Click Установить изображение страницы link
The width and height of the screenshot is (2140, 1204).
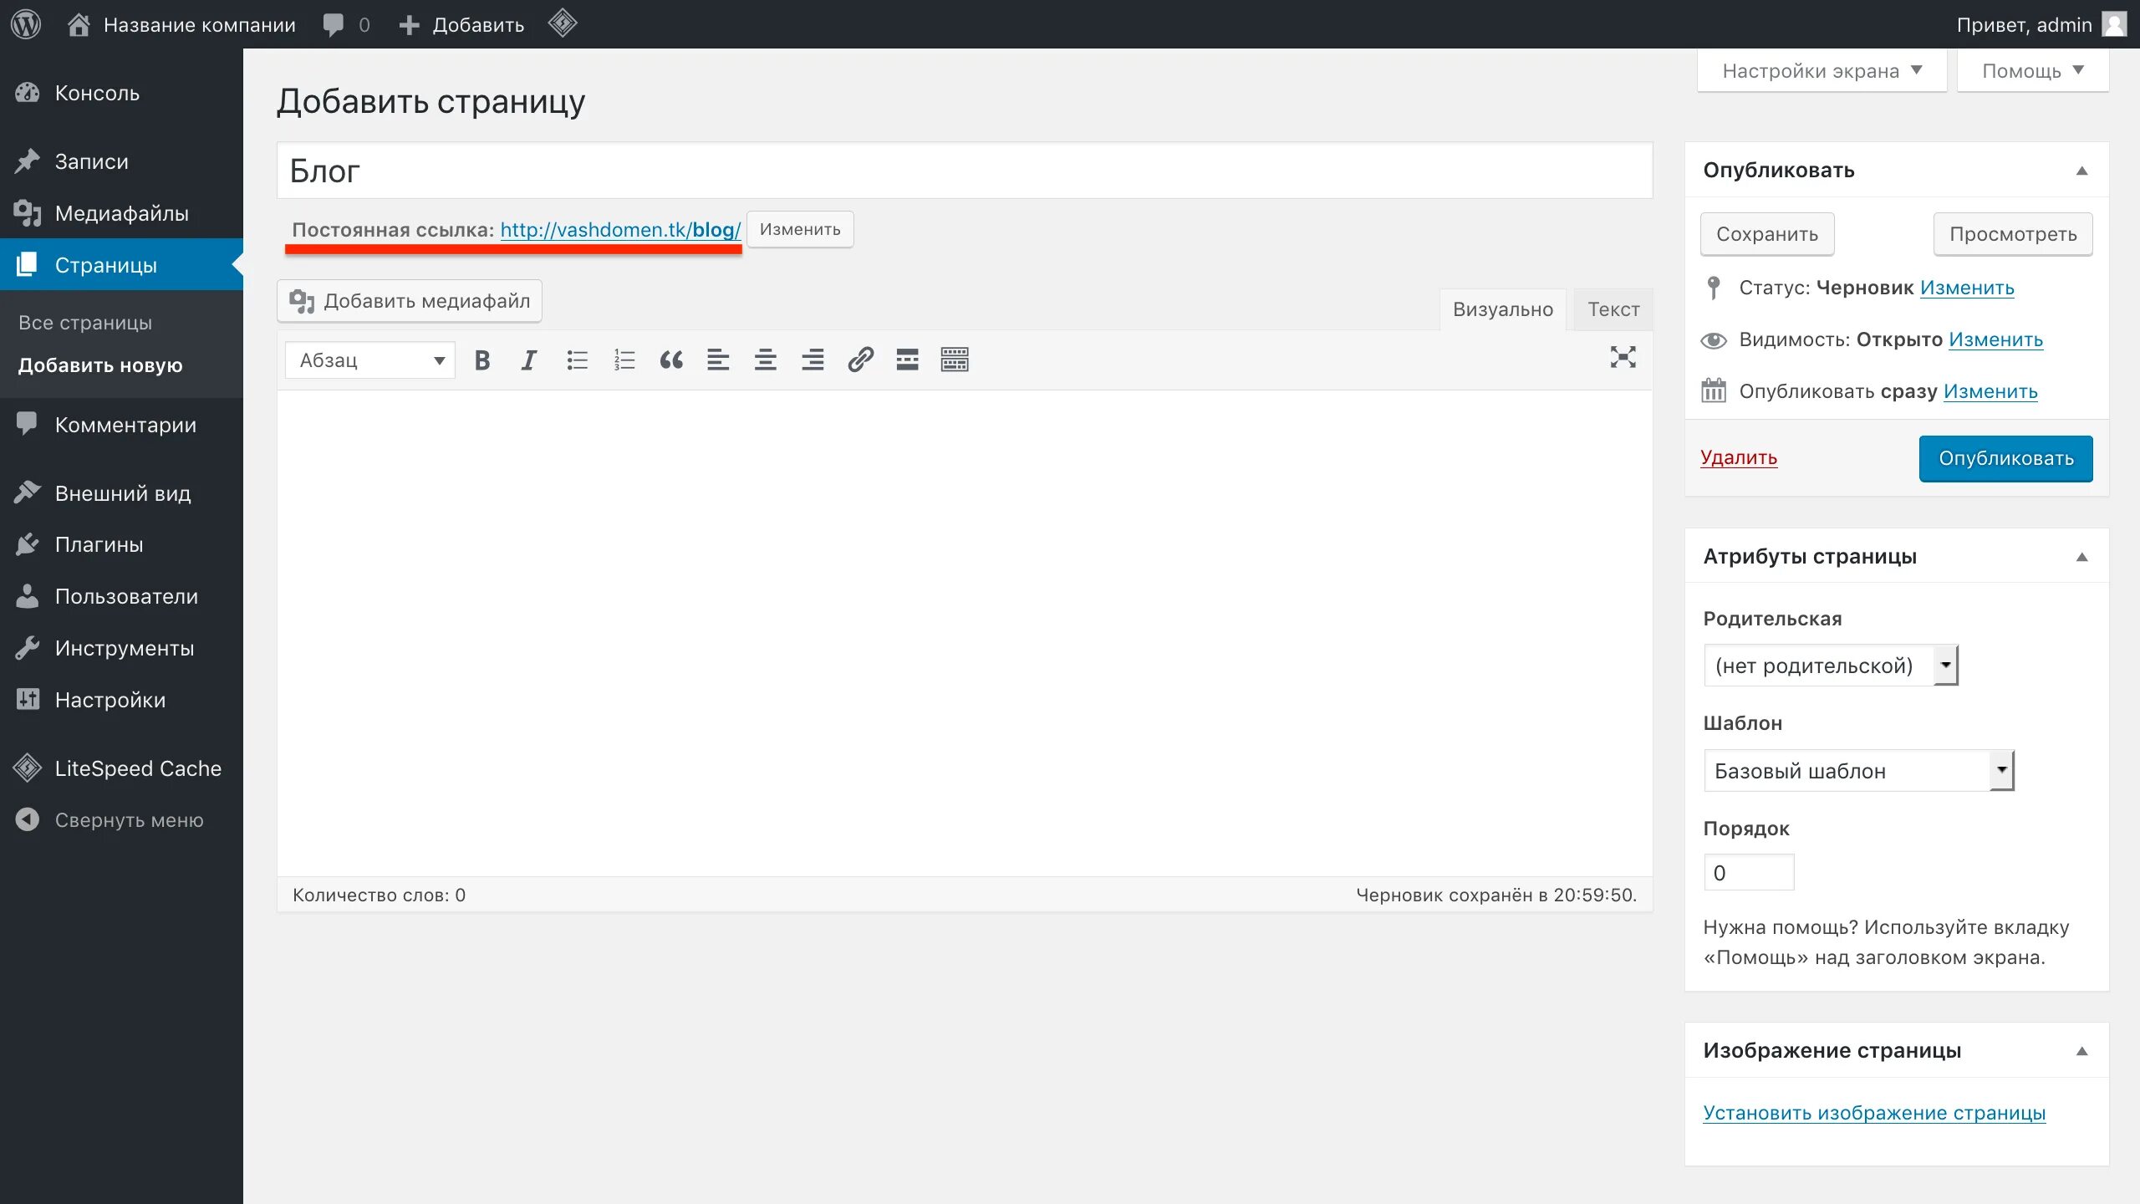[x=1874, y=1113]
